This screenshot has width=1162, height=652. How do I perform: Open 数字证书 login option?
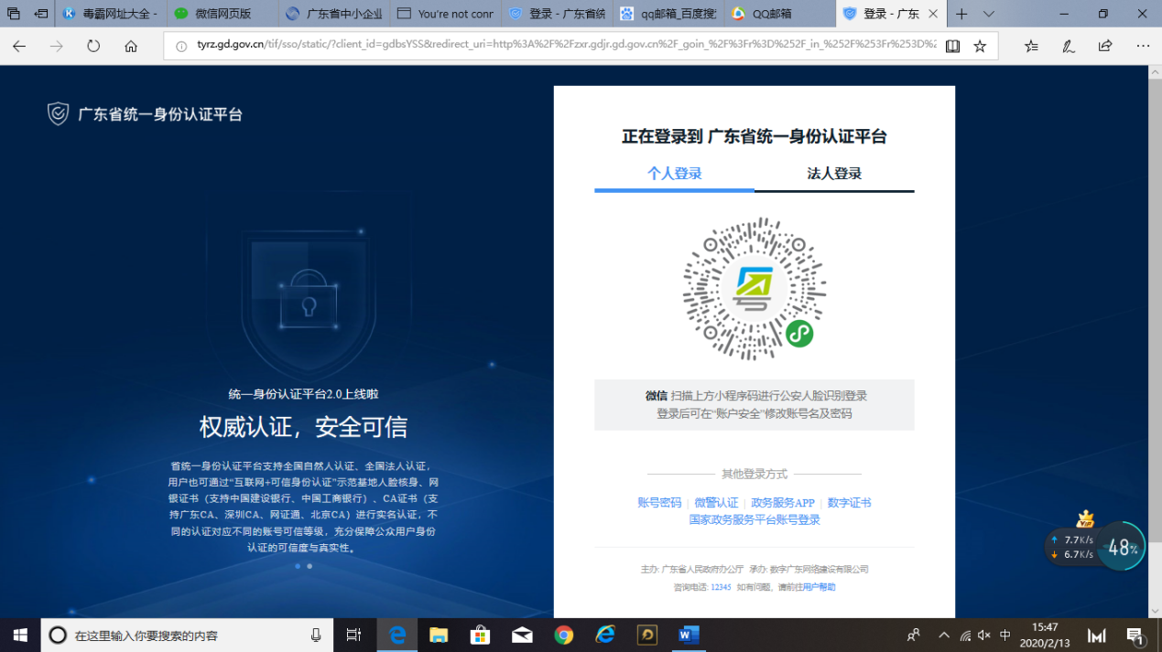click(x=849, y=503)
